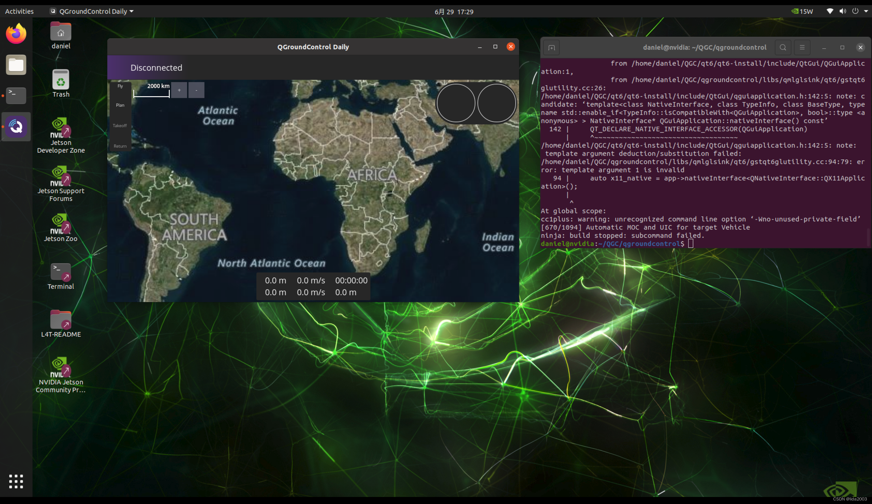
Task: Click SOUTH AMERICA label on map
Action: tap(195, 227)
